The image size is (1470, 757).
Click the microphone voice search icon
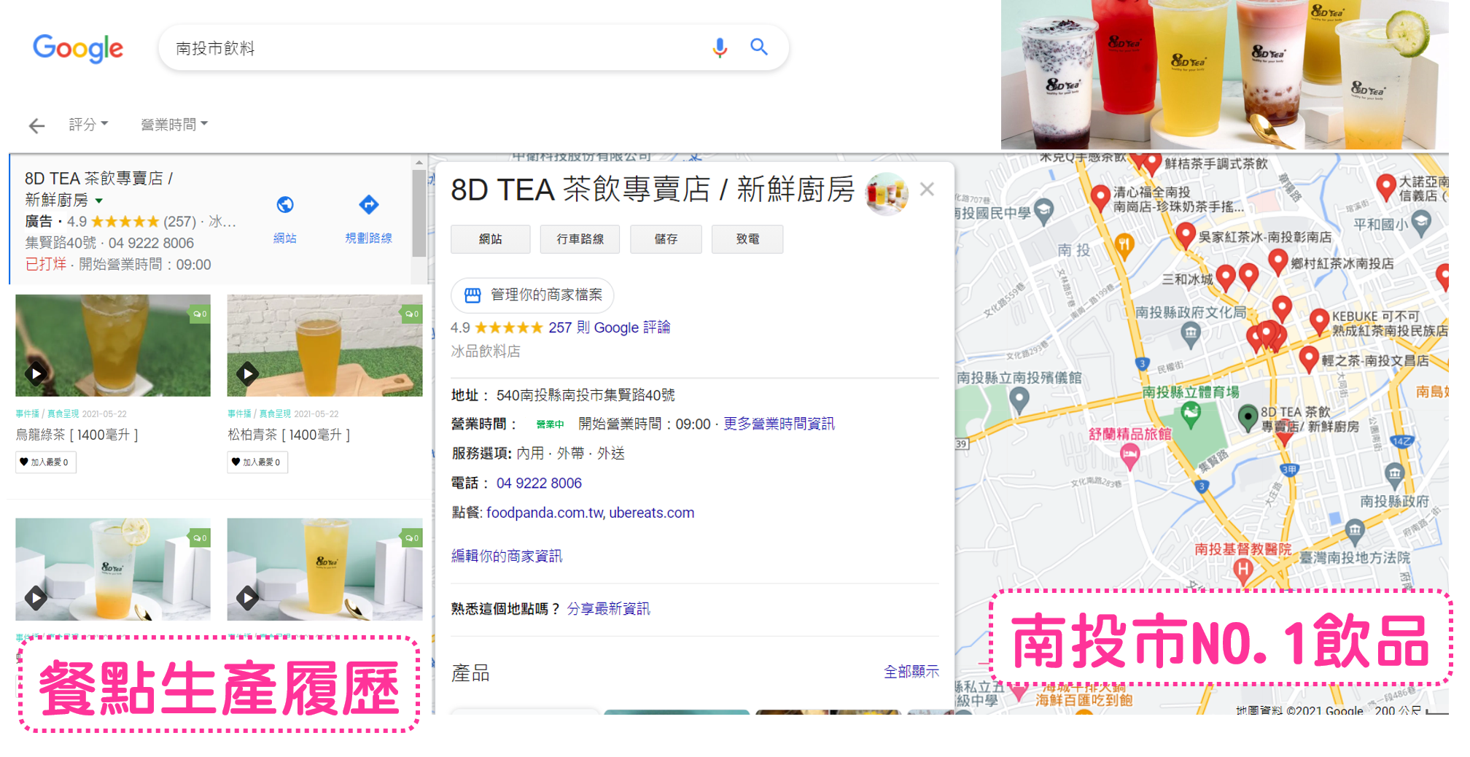720,48
